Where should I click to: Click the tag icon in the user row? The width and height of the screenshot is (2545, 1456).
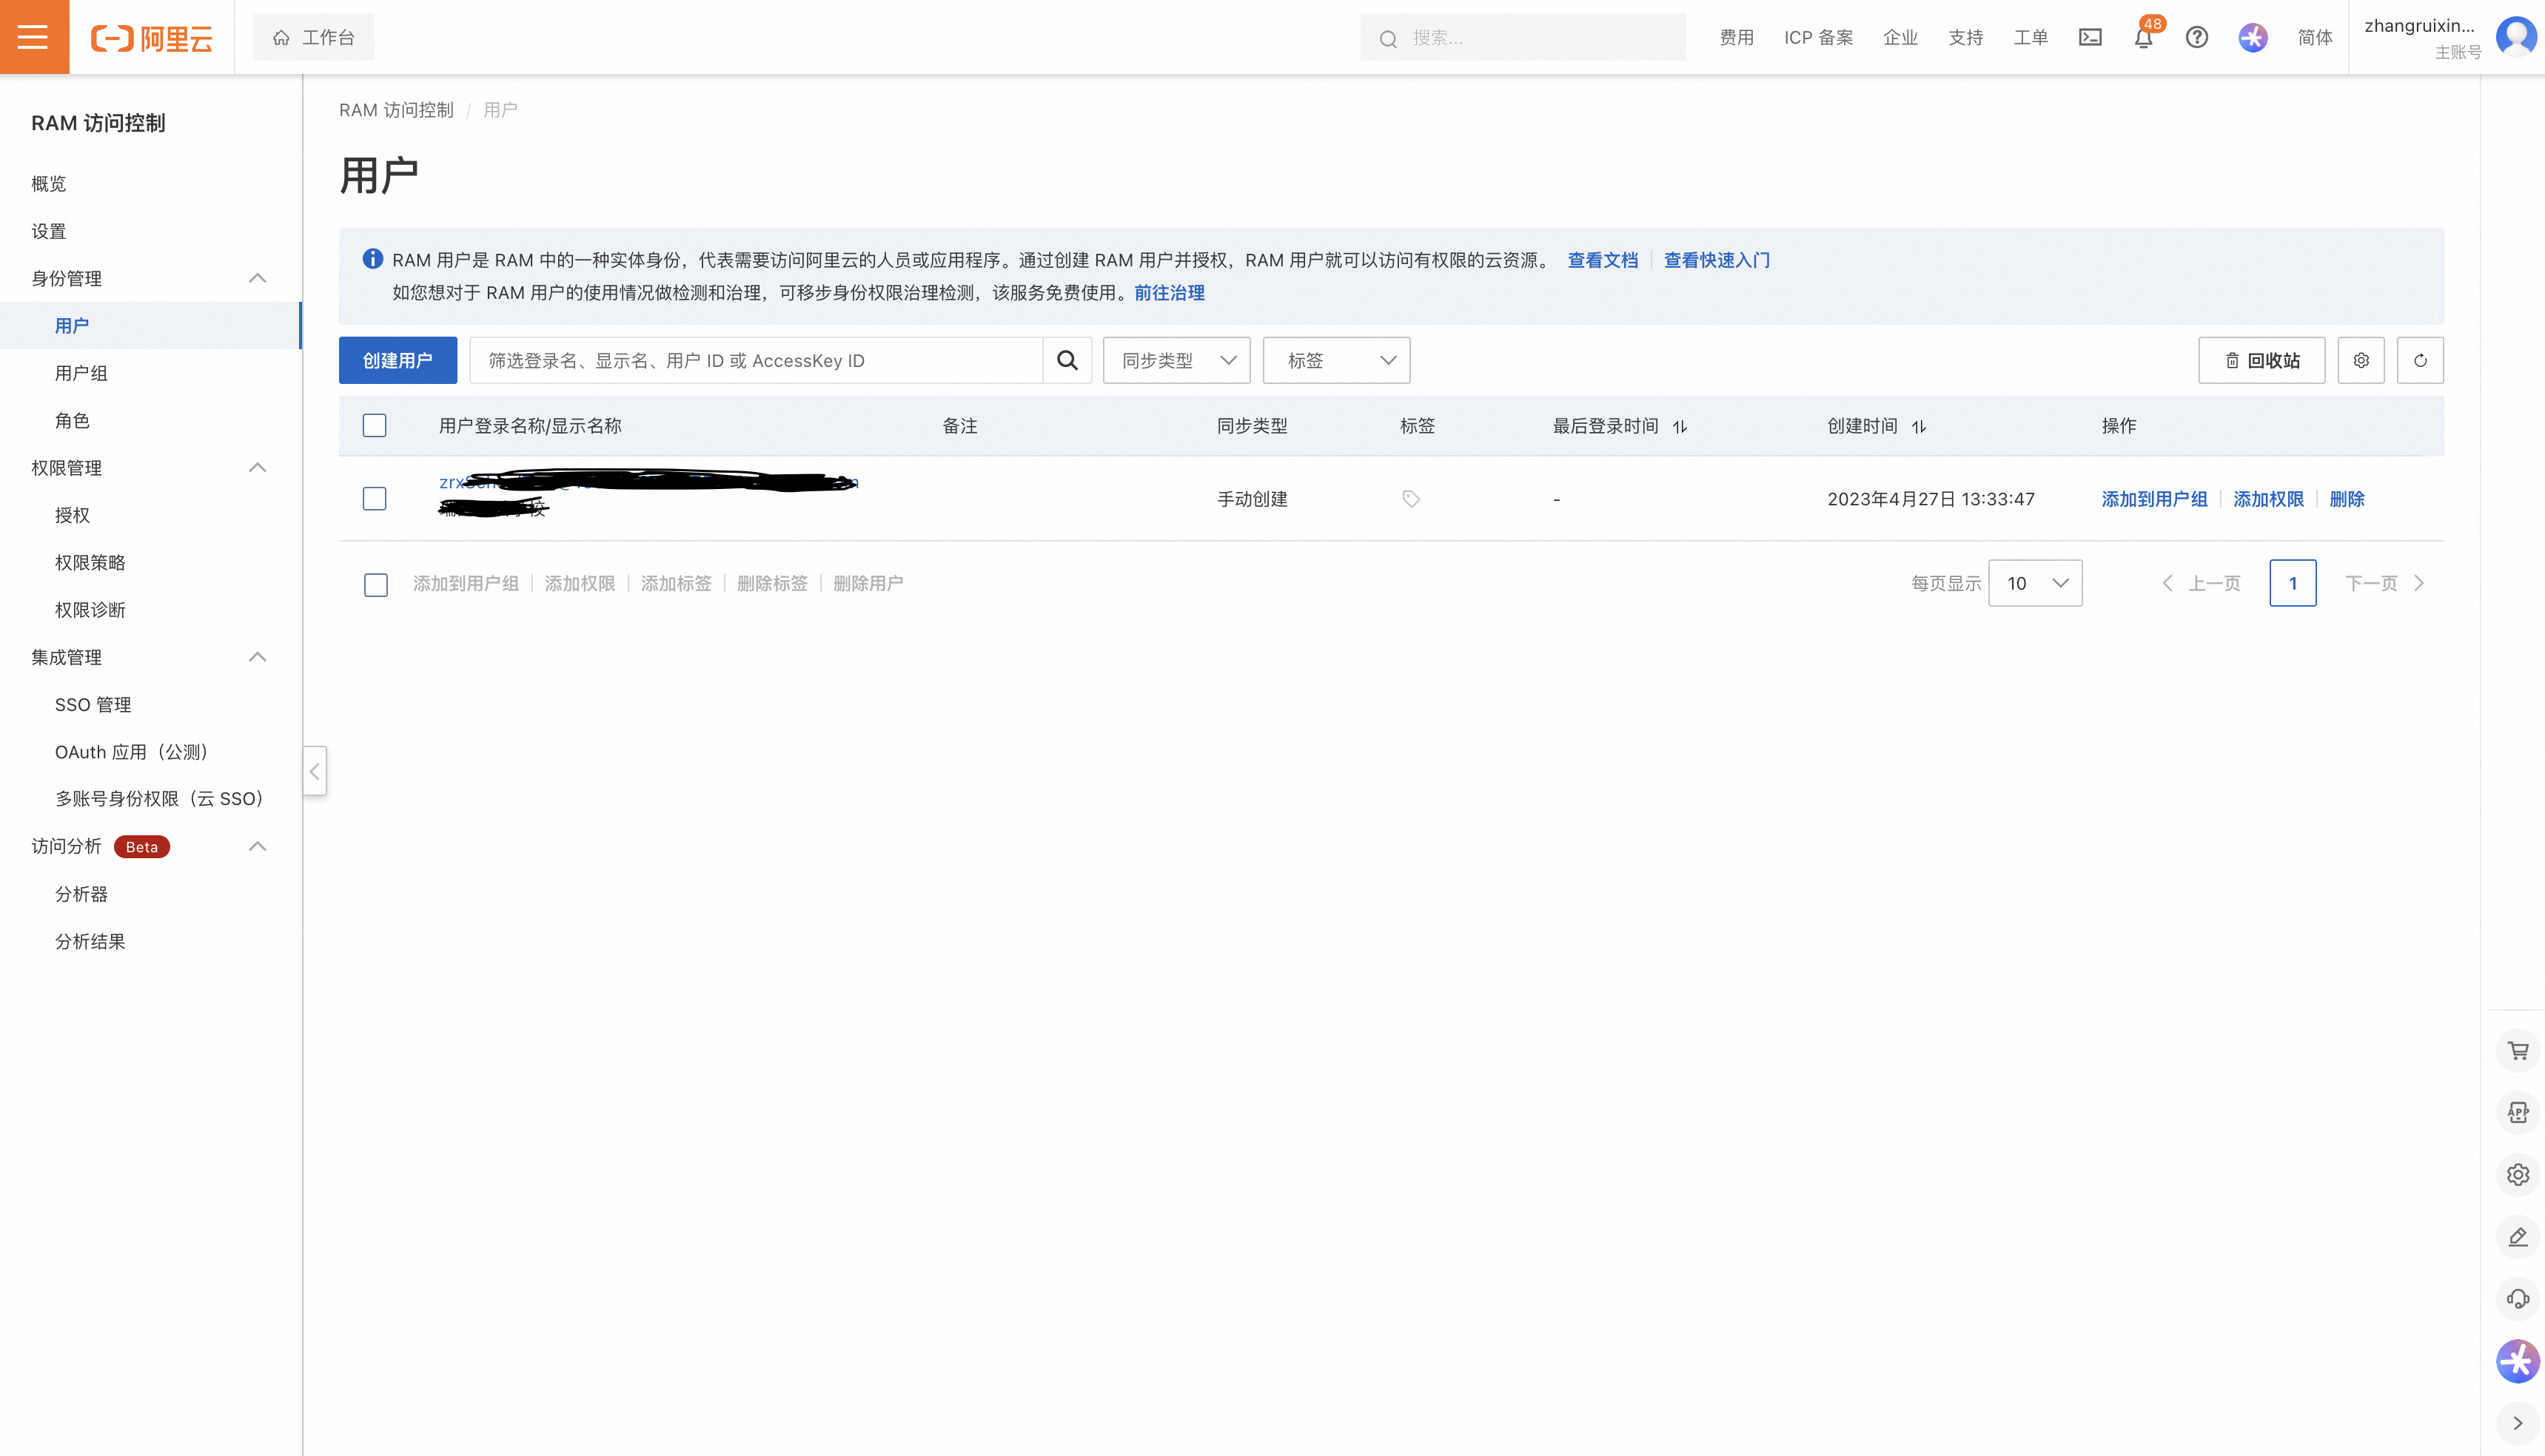1410,499
